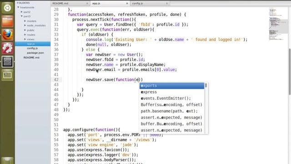Click the code minimap

(278, 24)
